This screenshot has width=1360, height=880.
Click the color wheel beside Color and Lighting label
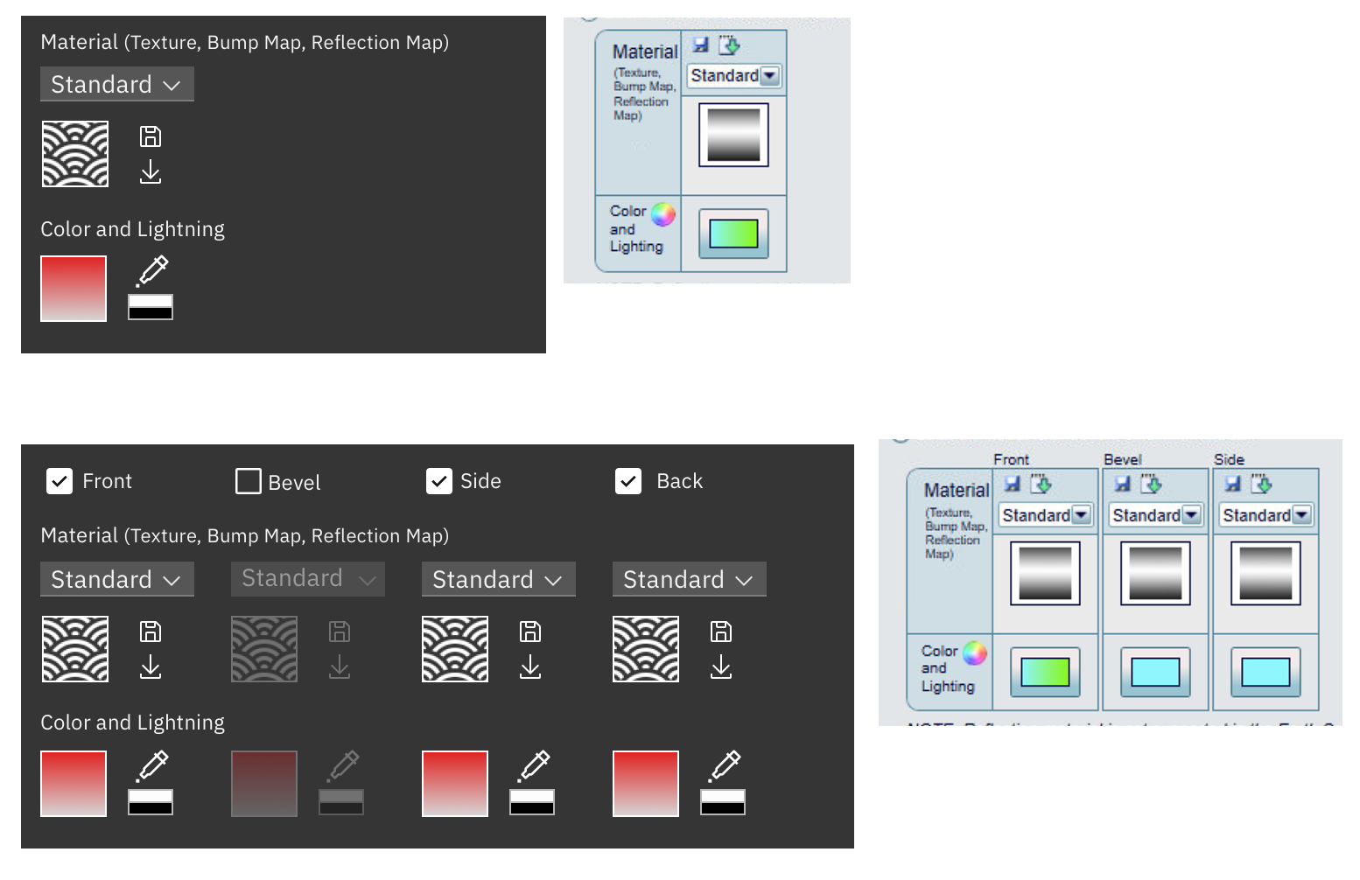662,213
